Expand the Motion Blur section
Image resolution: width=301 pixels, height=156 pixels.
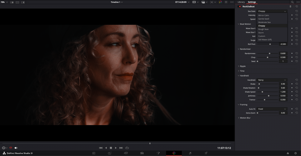[239, 118]
